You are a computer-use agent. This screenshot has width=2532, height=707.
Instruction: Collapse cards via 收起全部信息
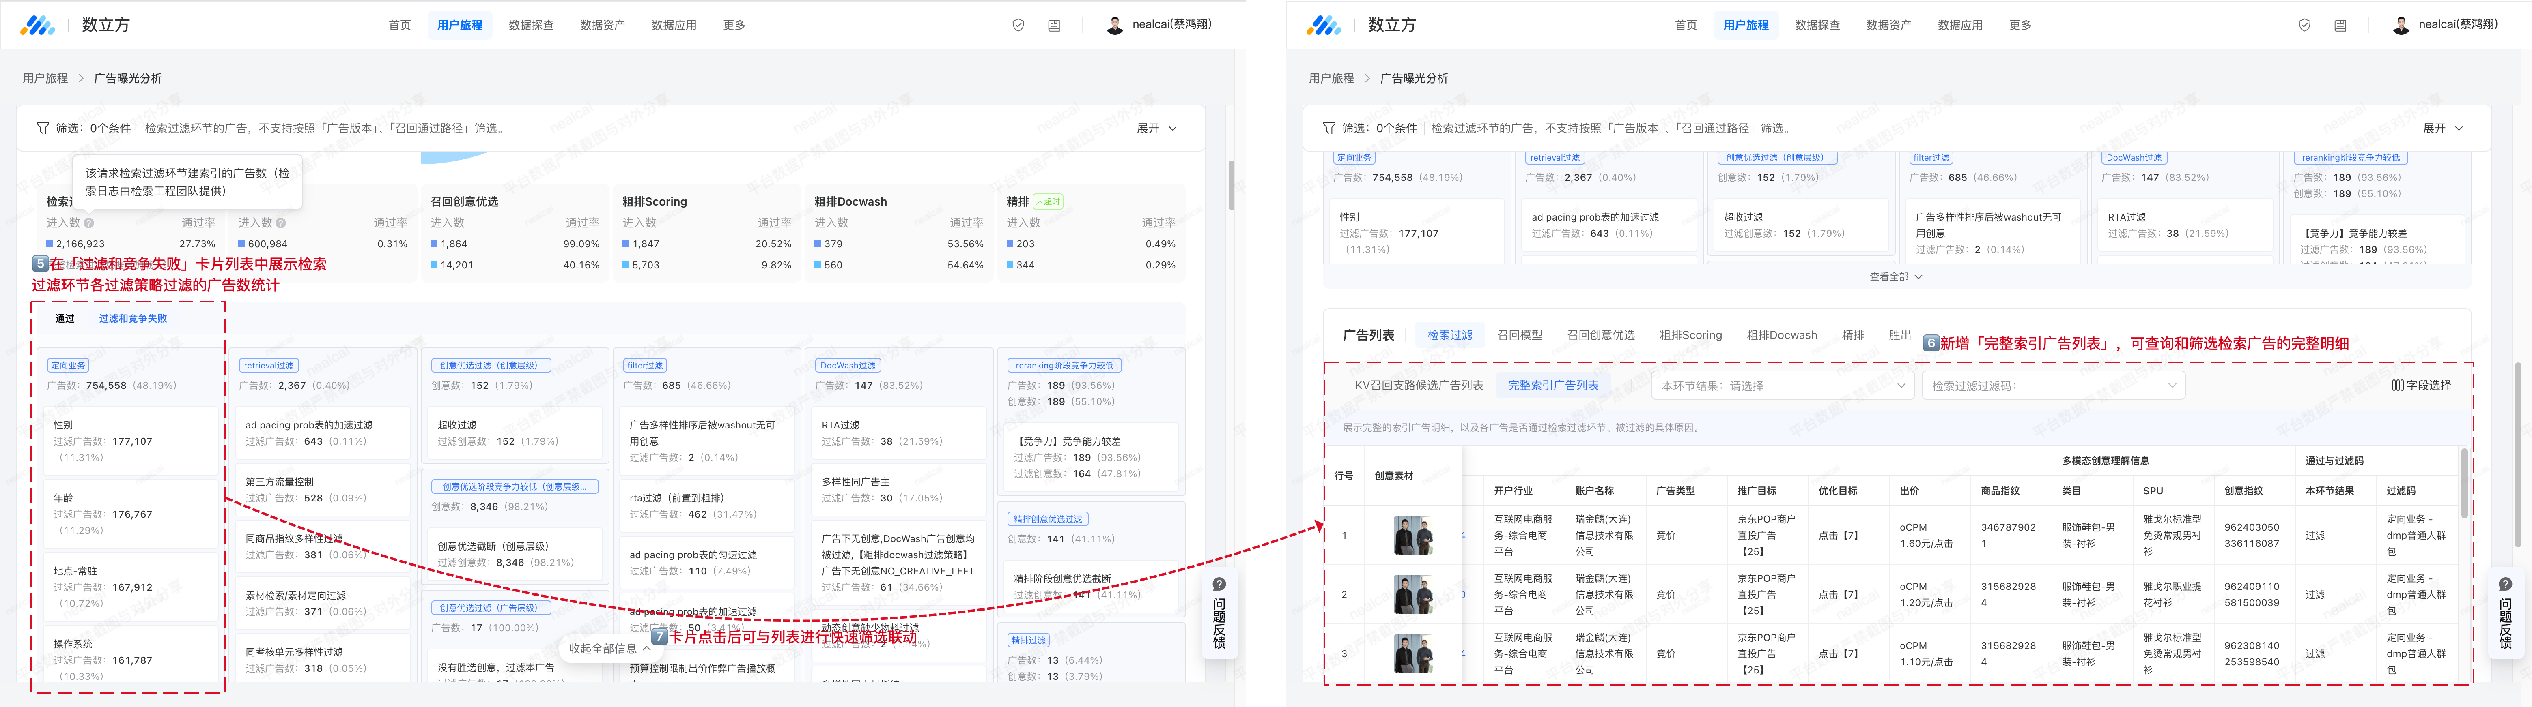tap(609, 648)
